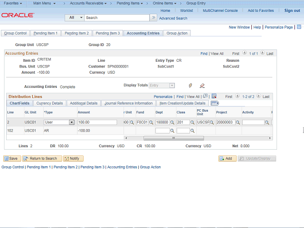
Task: Look up PC Bus Unit magnifier
Action: (x=212, y=123)
